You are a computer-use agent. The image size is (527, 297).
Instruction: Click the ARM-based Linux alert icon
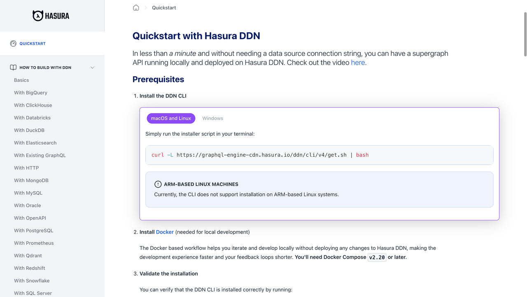pos(158,184)
